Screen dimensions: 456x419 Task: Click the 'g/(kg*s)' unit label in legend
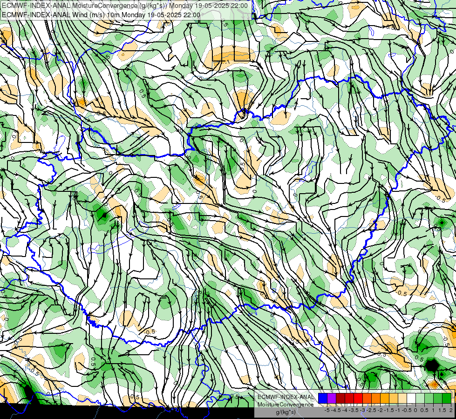286,412
